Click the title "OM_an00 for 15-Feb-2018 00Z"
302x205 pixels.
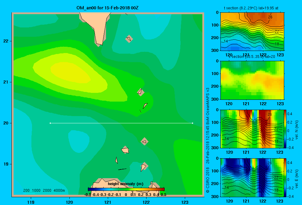pos(108,8)
